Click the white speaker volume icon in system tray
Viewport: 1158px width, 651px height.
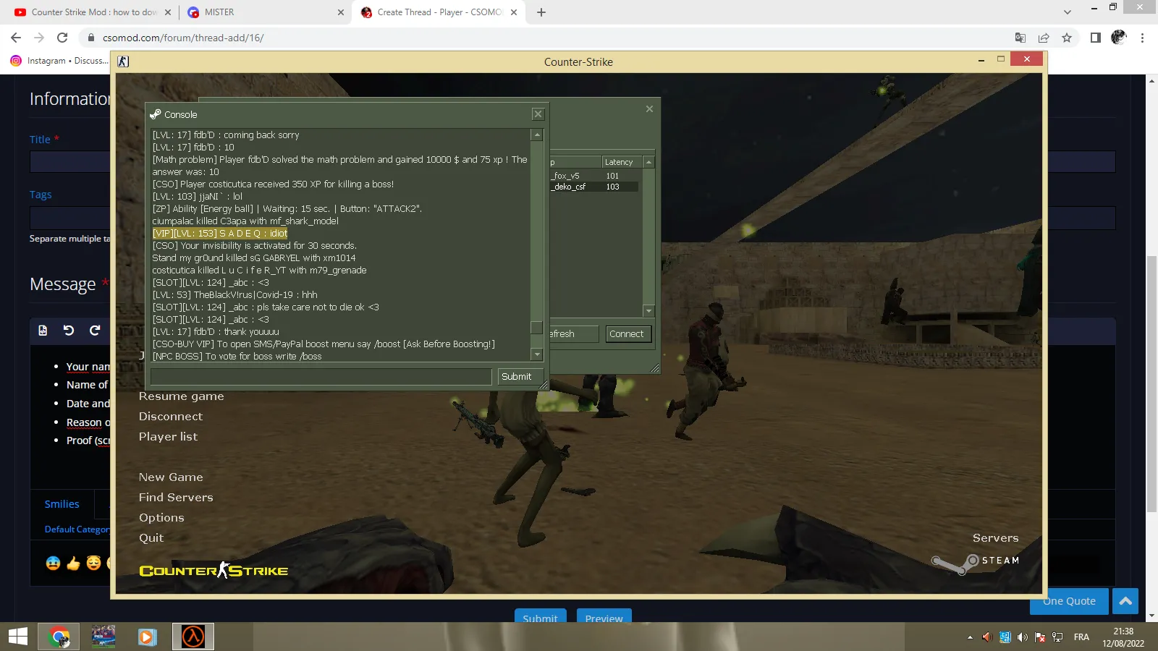pyautogui.click(x=1022, y=637)
